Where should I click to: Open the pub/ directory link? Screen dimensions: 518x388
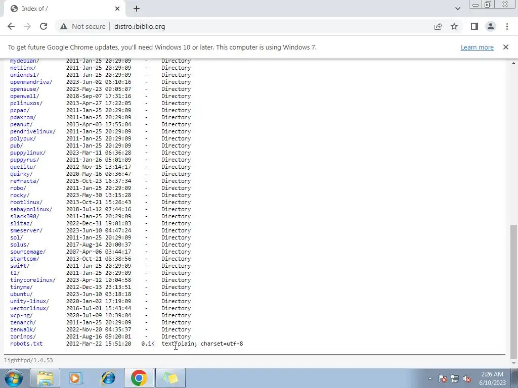click(17, 145)
